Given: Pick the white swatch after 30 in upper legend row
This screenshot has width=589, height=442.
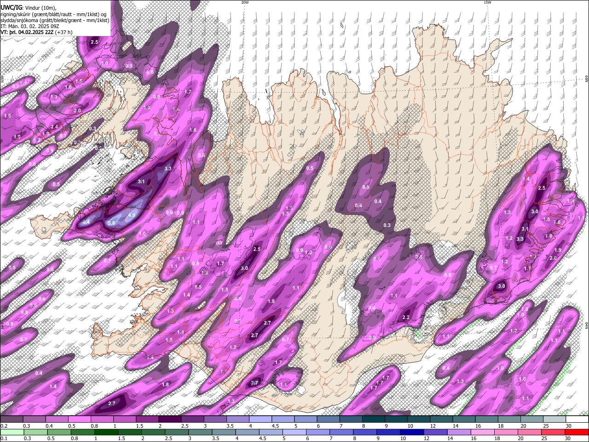Looking at the screenshot, I should coord(577,419).
